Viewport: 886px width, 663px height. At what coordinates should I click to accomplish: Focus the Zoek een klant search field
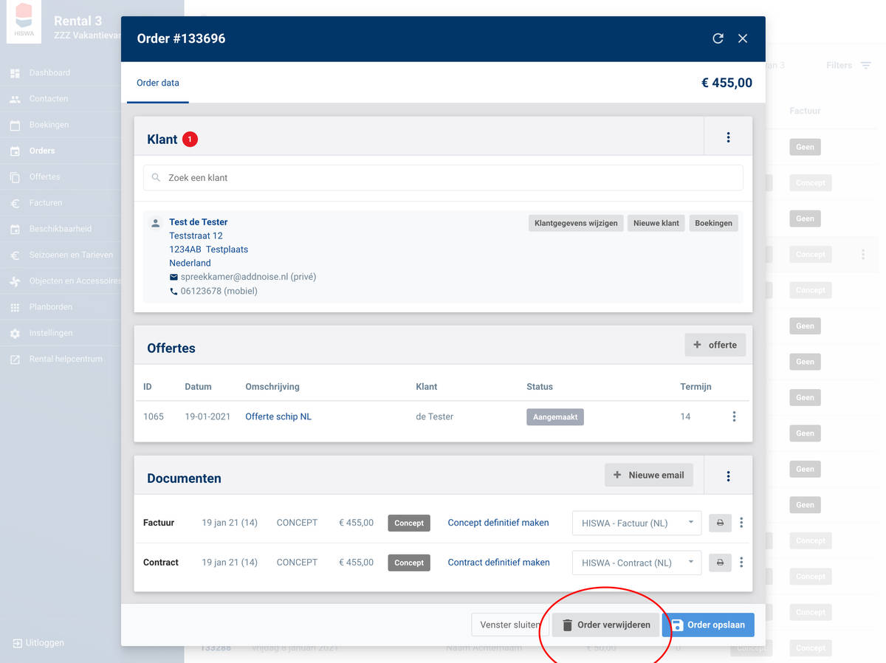tap(443, 178)
